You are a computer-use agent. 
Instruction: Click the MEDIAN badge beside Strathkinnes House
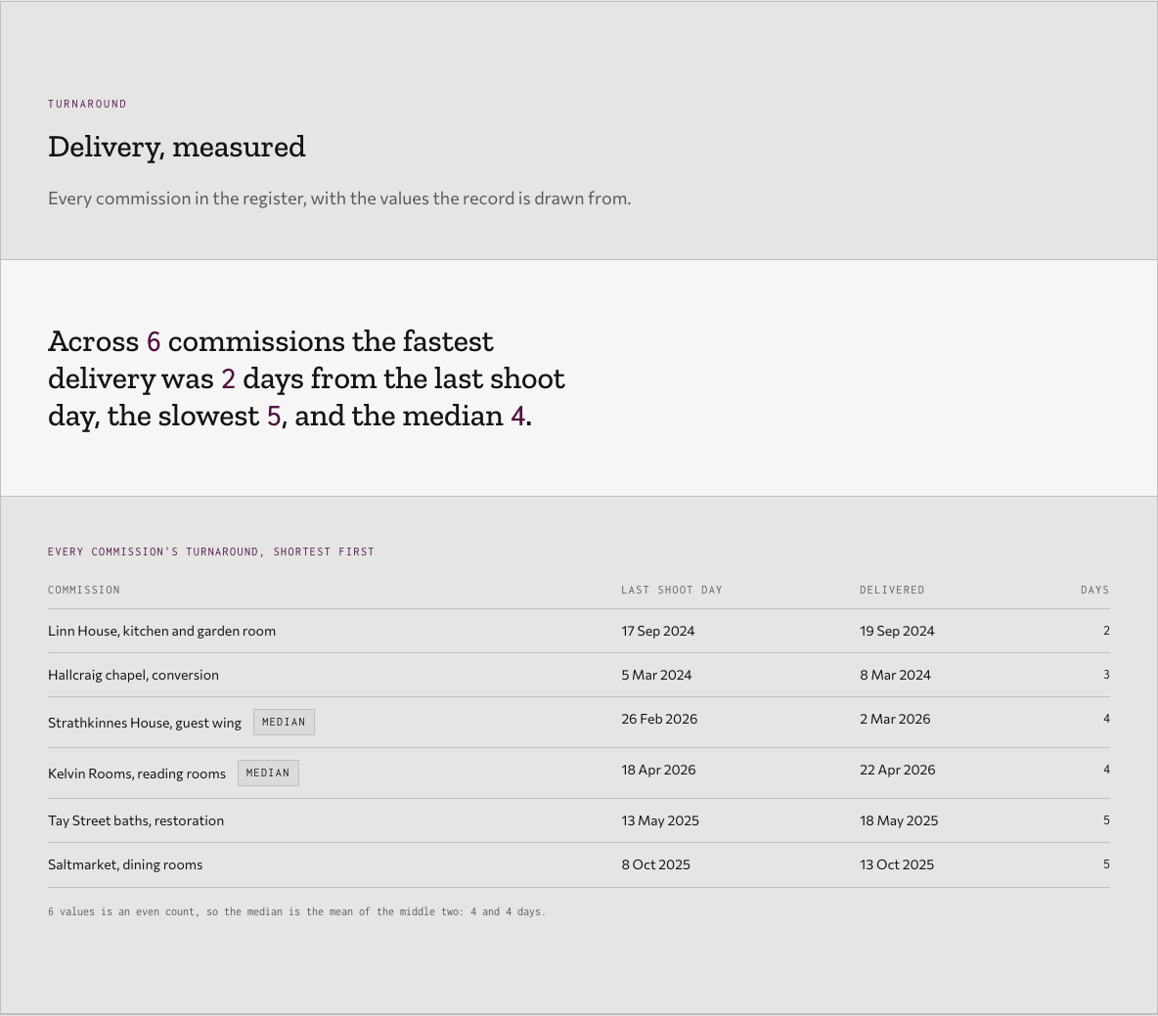[x=284, y=722]
